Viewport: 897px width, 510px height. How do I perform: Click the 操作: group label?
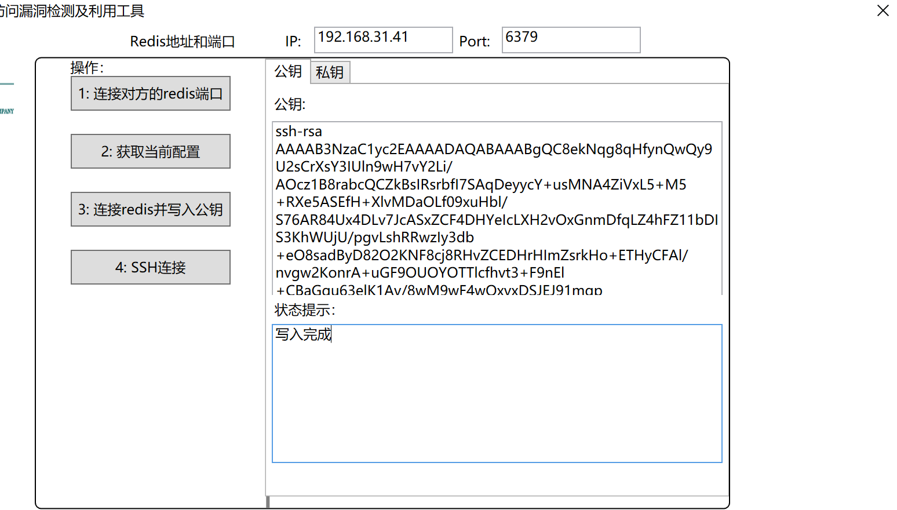point(87,68)
